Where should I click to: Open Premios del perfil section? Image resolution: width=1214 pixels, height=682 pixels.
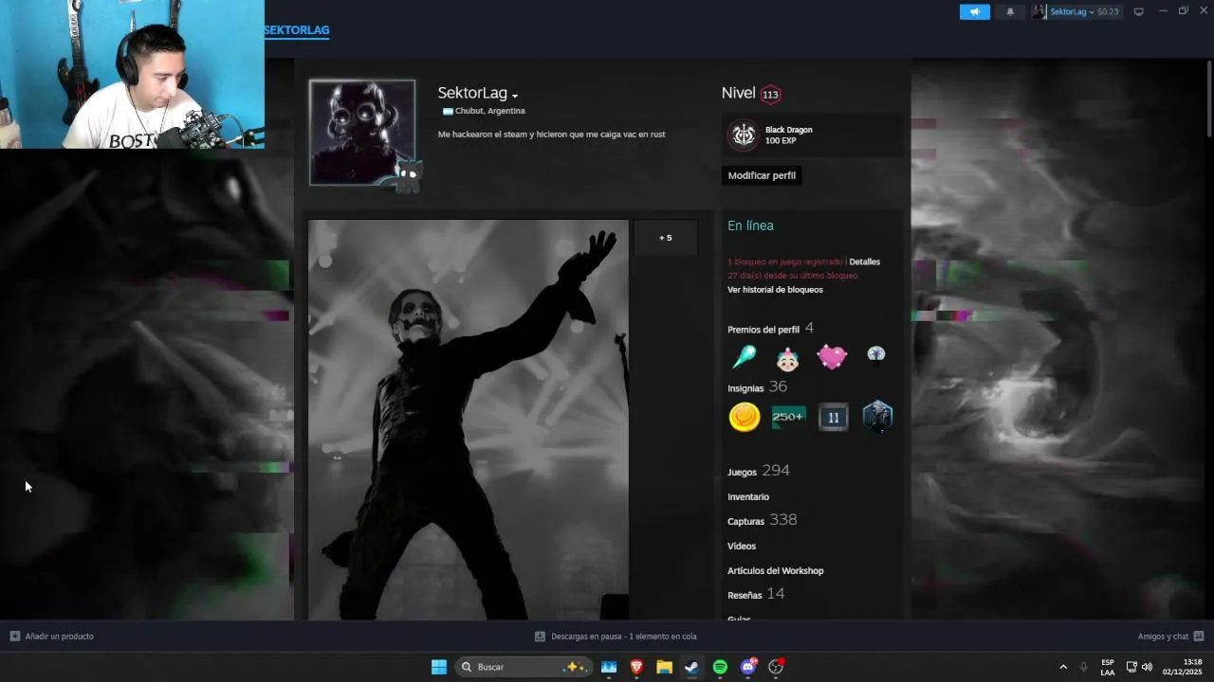(x=770, y=329)
